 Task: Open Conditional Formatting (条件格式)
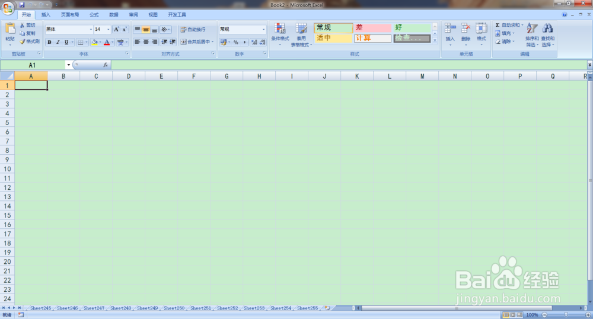[280, 34]
